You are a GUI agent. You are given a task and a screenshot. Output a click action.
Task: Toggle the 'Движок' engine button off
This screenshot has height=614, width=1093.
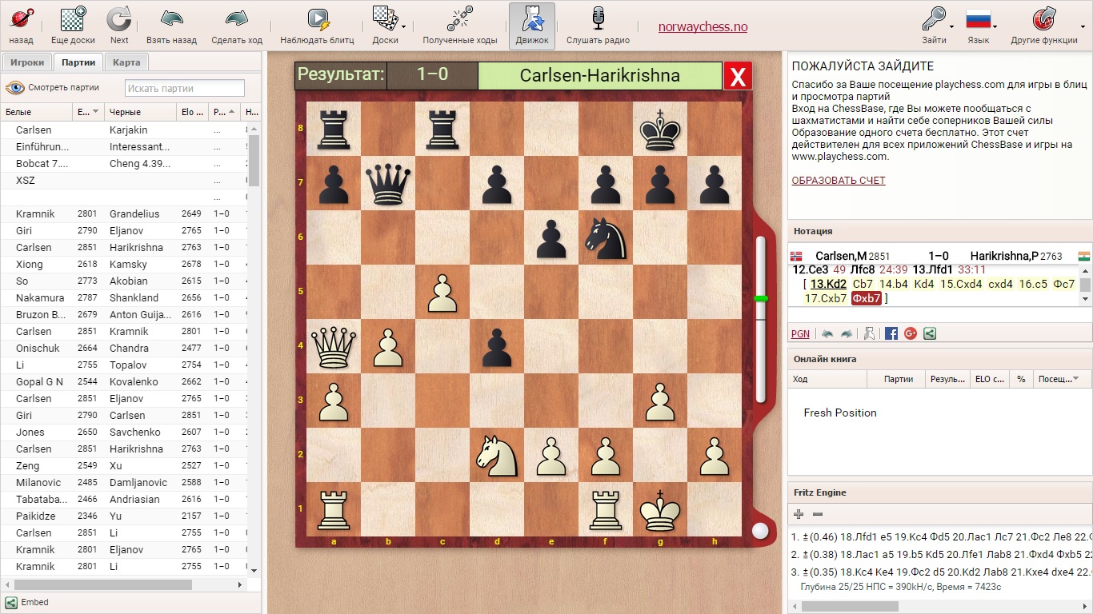point(532,25)
